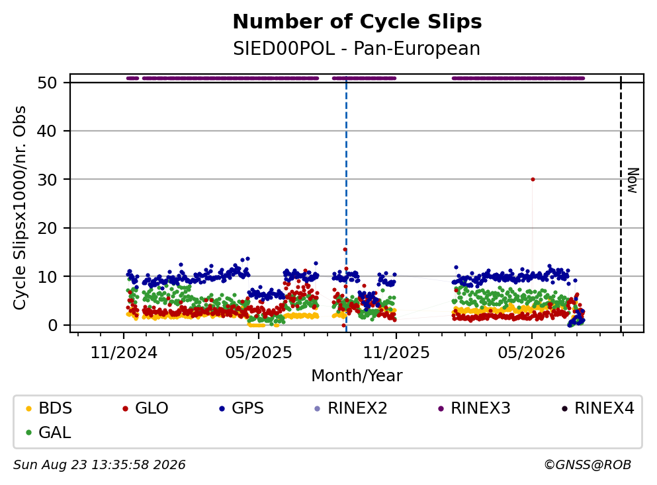Screen dimensions: 657x485
Task: Click the 11/2024 x-axis label
Action: (124, 353)
